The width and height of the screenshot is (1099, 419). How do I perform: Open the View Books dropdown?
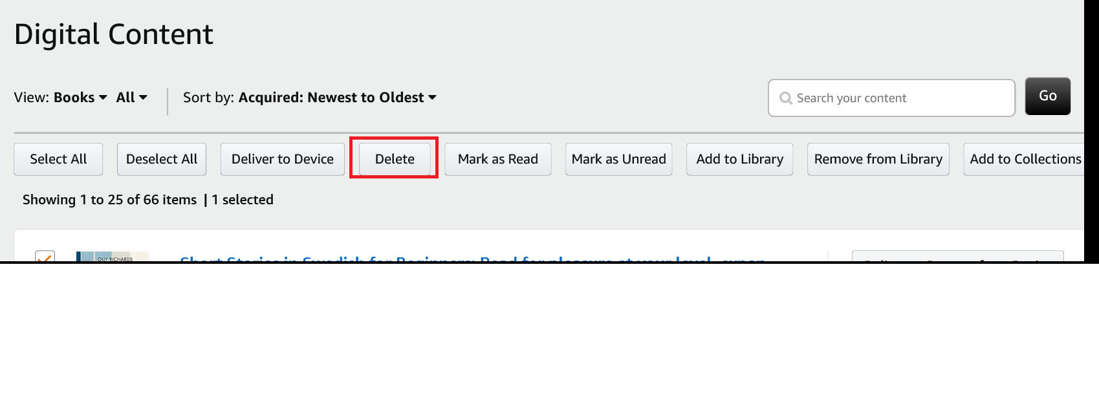pos(80,98)
